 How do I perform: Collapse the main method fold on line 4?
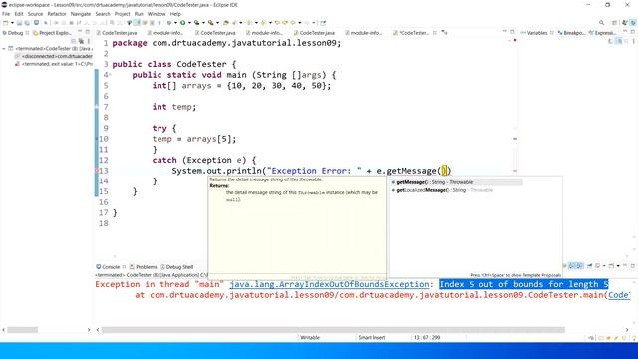(110, 75)
